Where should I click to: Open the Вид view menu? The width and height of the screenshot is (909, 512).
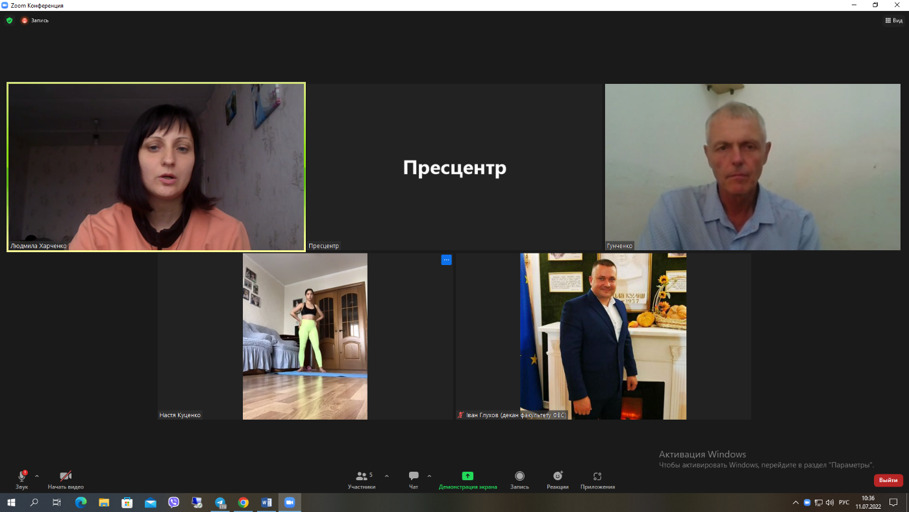point(894,20)
